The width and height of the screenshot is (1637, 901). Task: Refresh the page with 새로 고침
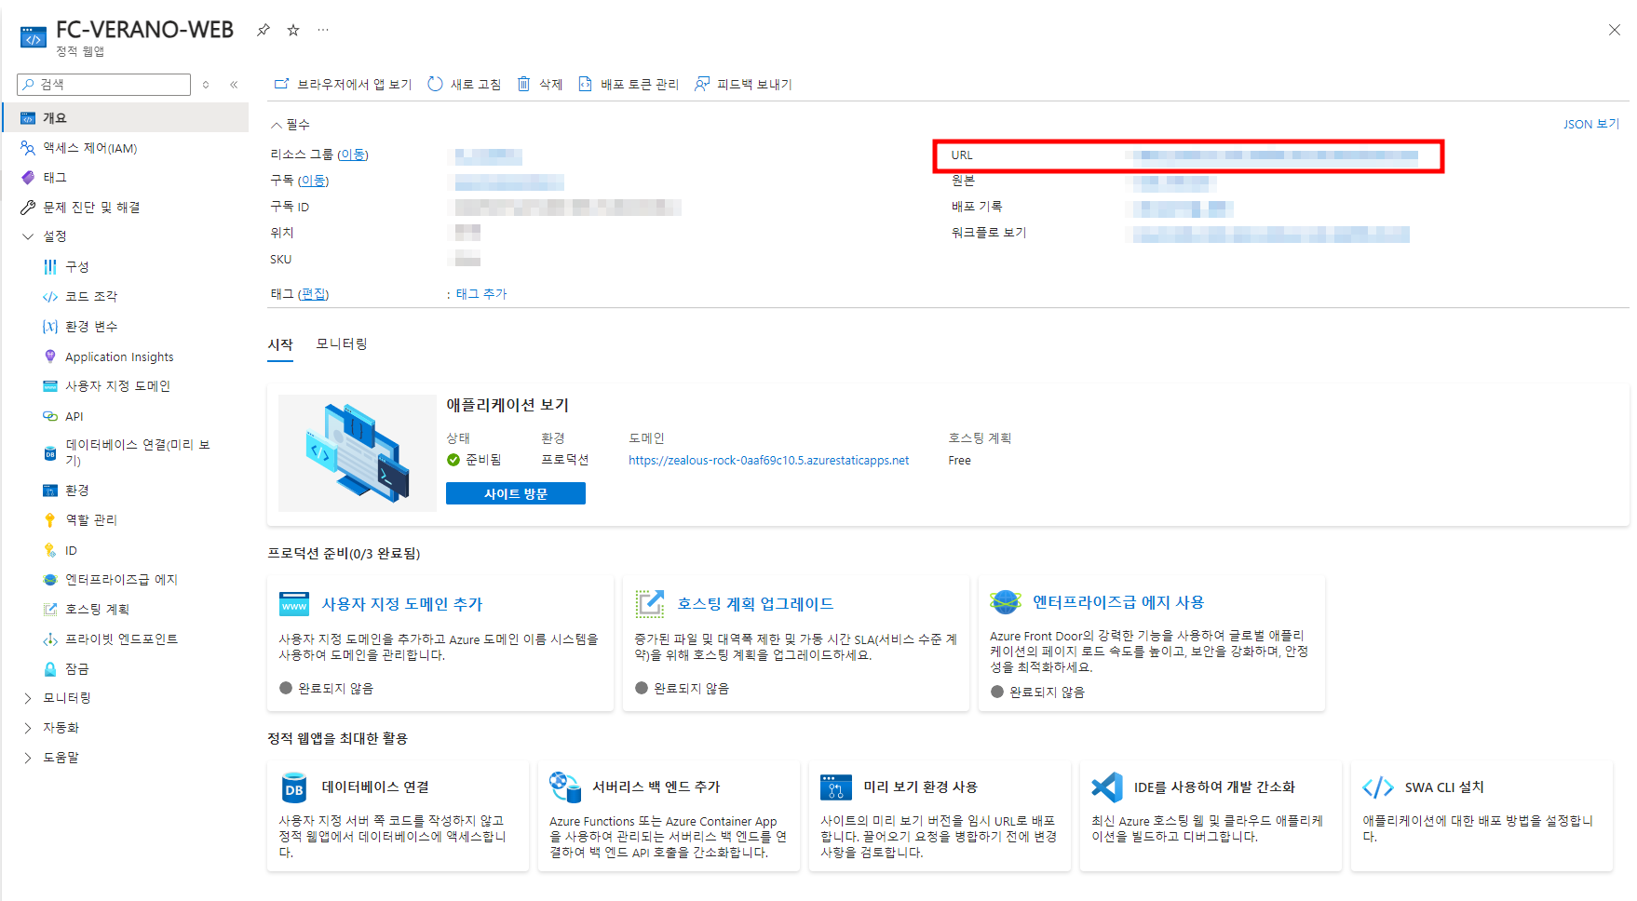click(x=464, y=85)
